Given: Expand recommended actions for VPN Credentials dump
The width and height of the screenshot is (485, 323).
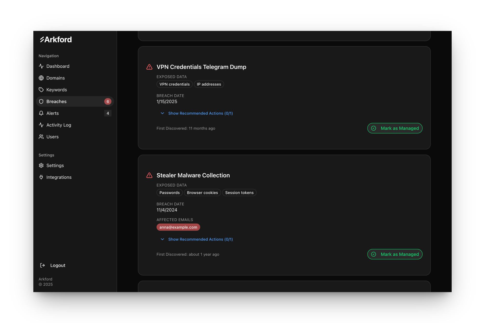Looking at the screenshot, I should pos(200,113).
